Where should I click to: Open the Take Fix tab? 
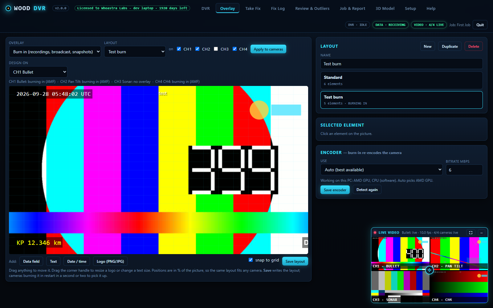pyautogui.click(x=253, y=8)
